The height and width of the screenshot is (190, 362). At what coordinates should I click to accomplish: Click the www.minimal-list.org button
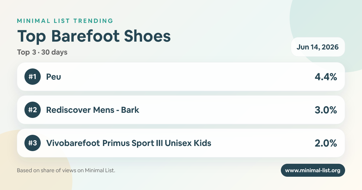click(313, 170)
